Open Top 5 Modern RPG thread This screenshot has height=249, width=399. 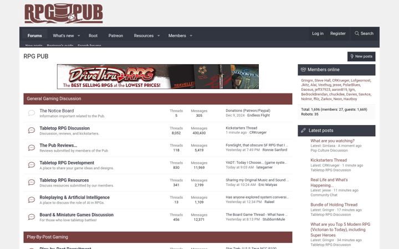[x=340, y=230]
